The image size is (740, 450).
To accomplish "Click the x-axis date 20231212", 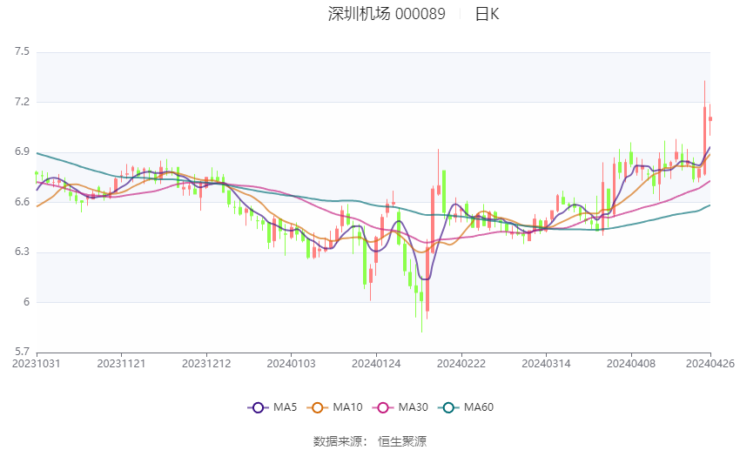I will click(206, 364).
